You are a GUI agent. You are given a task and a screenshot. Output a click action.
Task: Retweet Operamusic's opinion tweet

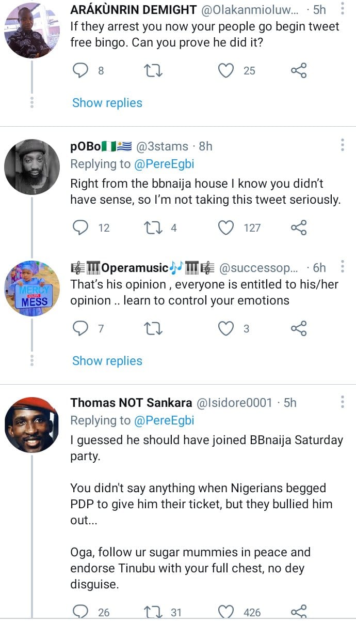(153, 328)
